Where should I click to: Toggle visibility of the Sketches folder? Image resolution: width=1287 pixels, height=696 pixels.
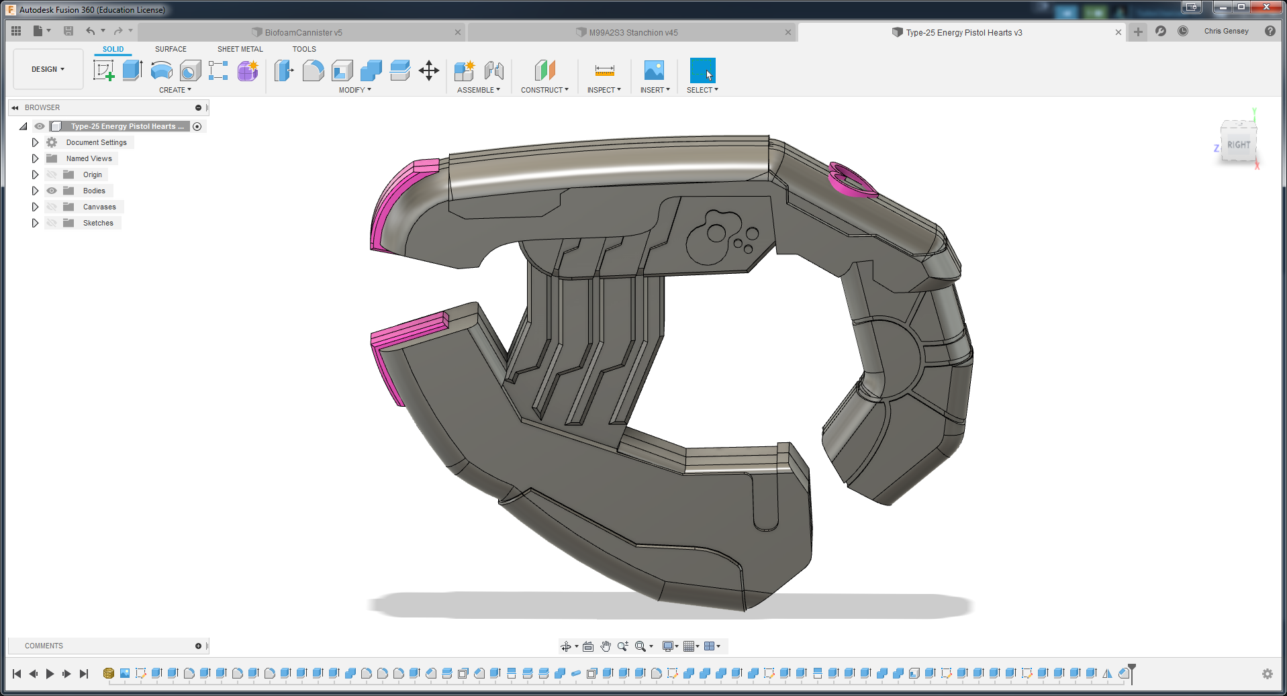[52, 223]
